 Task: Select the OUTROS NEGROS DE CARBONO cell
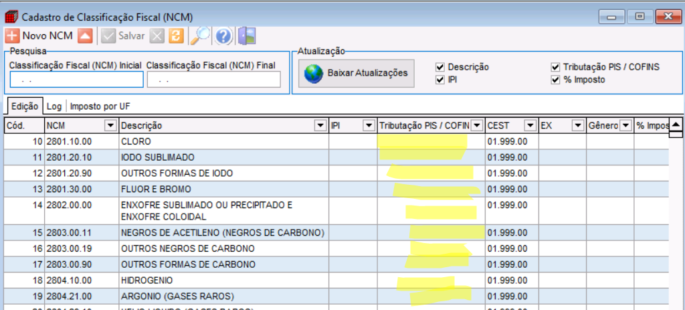223,249
